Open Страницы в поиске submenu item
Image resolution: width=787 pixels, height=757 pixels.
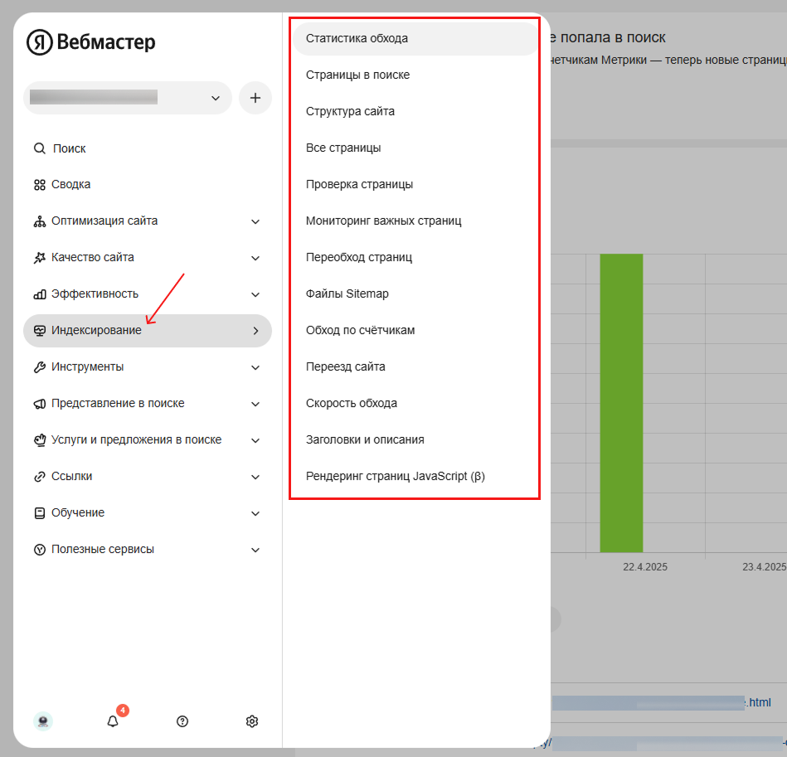point(415,75)
